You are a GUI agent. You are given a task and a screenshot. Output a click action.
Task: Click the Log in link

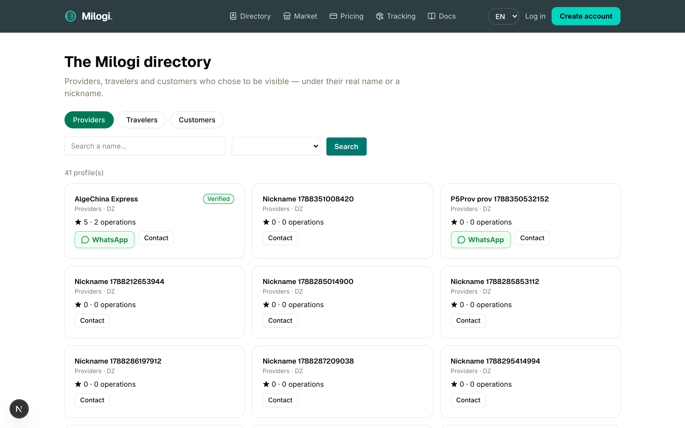pos(535,16)
